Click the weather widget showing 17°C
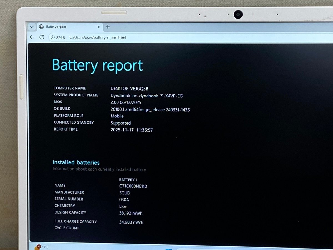 (x=42, y=247)
